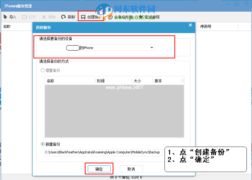
Task: Click the 创建备份 (Create Backup) icon
Action: coord(91,17)
